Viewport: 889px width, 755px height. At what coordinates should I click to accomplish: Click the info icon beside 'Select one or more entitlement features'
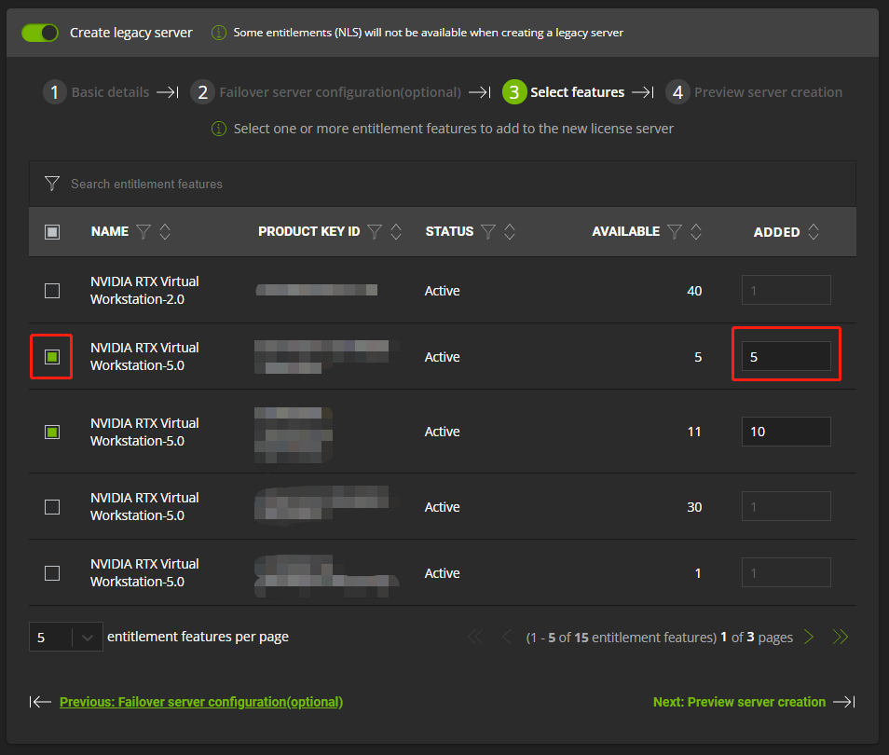pyautogui.click(x=219, y=129)
